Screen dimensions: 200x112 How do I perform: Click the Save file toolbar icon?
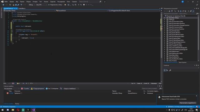coord(16,5)
